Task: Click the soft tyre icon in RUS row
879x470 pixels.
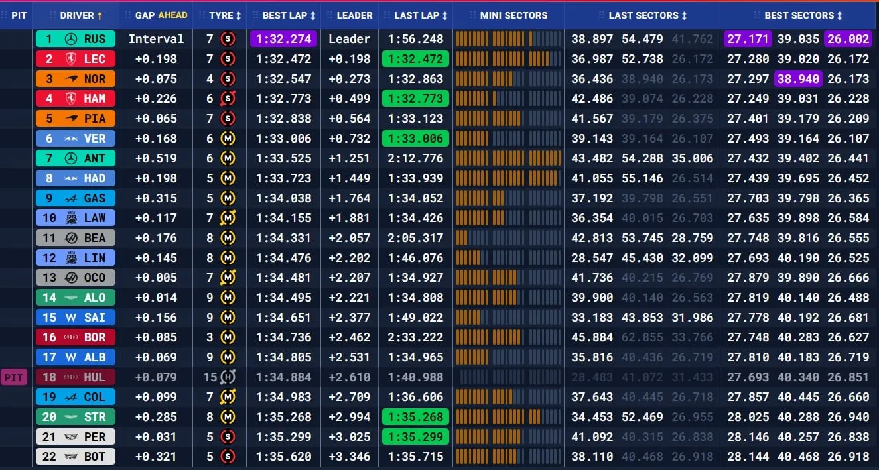Action: (x=228, y=39)
